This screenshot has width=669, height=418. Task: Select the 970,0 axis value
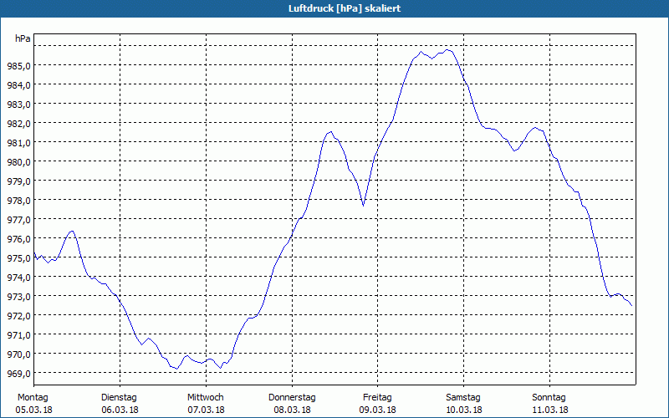pos(18,354)
